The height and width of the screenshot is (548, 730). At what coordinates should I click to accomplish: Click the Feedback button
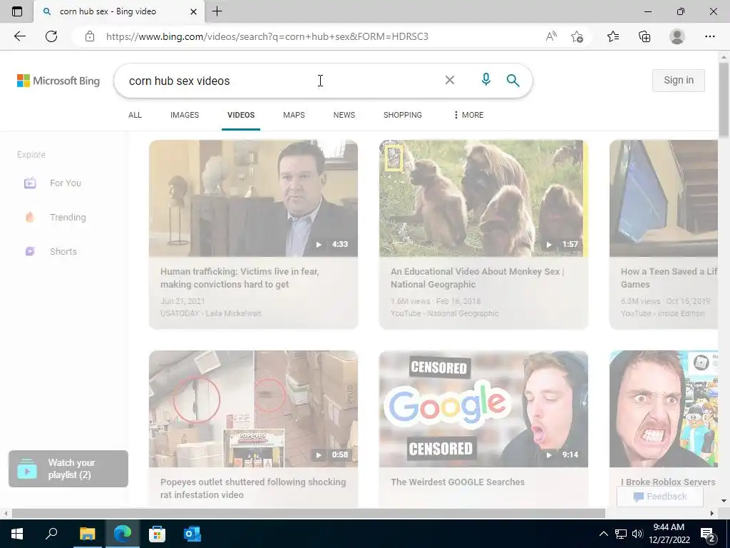659,497
